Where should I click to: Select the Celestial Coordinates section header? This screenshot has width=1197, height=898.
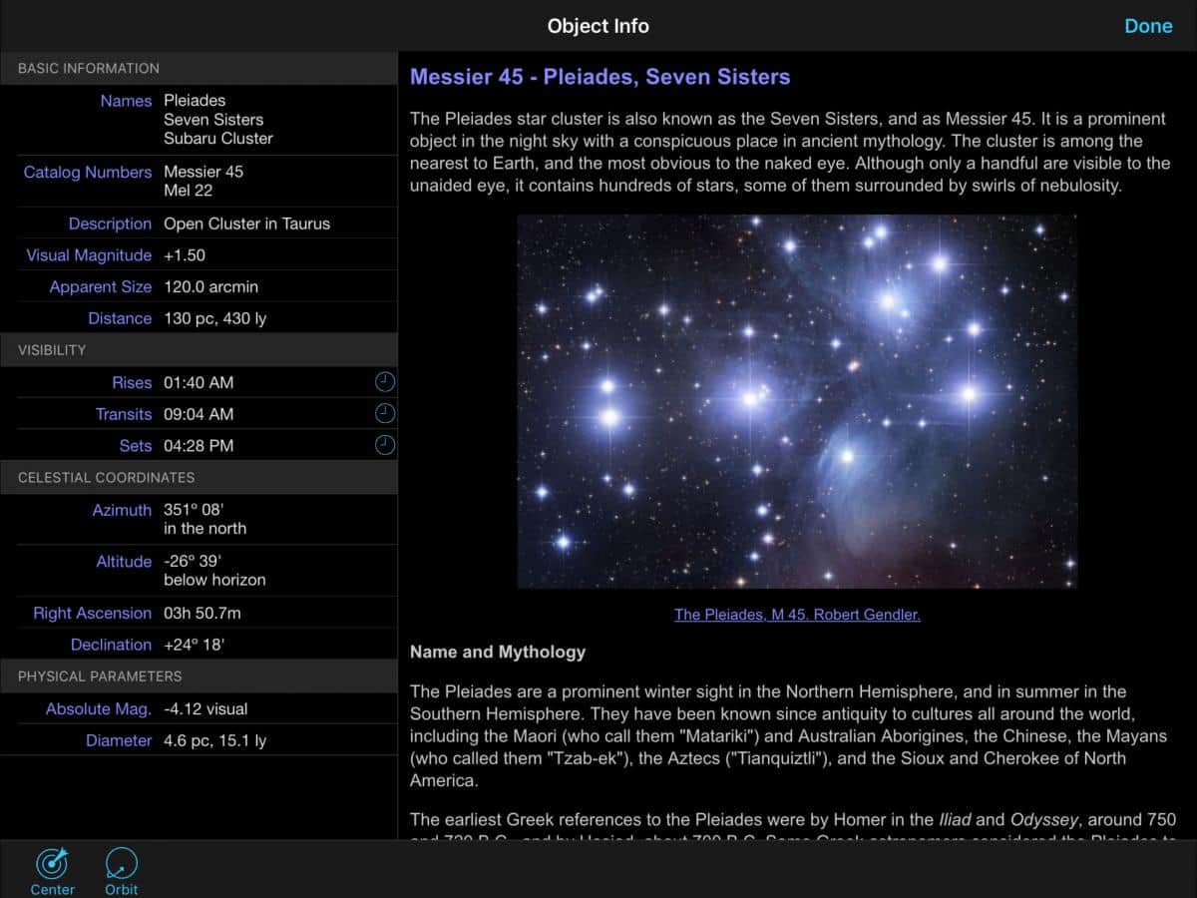107,478
